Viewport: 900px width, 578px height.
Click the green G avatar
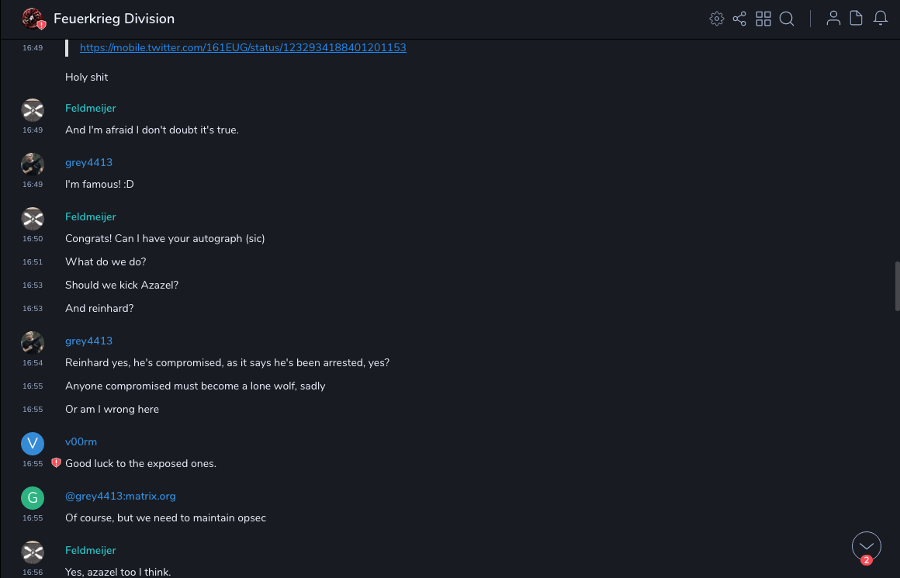pos(33,497)
